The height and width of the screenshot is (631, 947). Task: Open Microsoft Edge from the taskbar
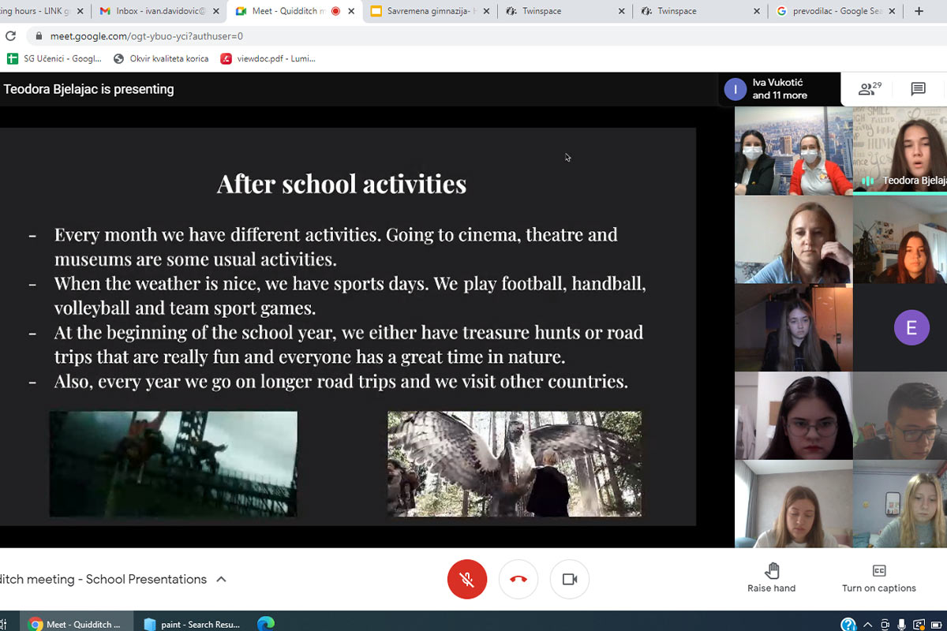(266, 624)
